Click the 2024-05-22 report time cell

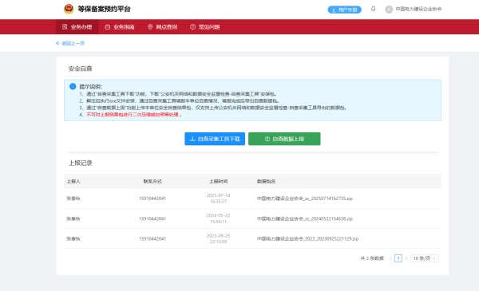click(218, 218)
